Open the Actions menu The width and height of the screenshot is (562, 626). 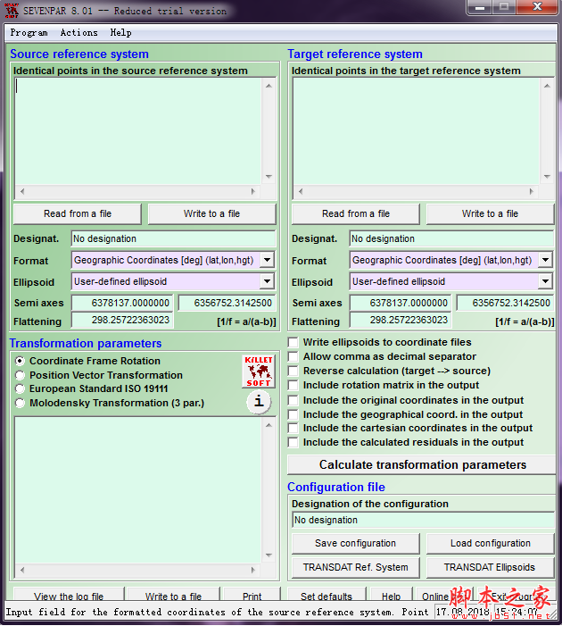point(79,32)
